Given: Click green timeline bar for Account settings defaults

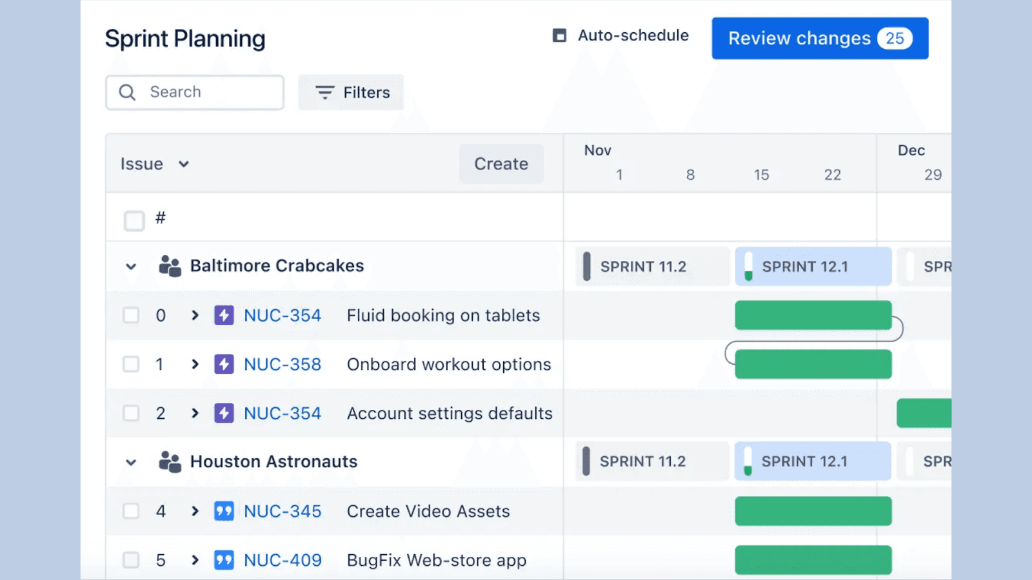Looking at the screenshot, I should [x=924, y=413].
